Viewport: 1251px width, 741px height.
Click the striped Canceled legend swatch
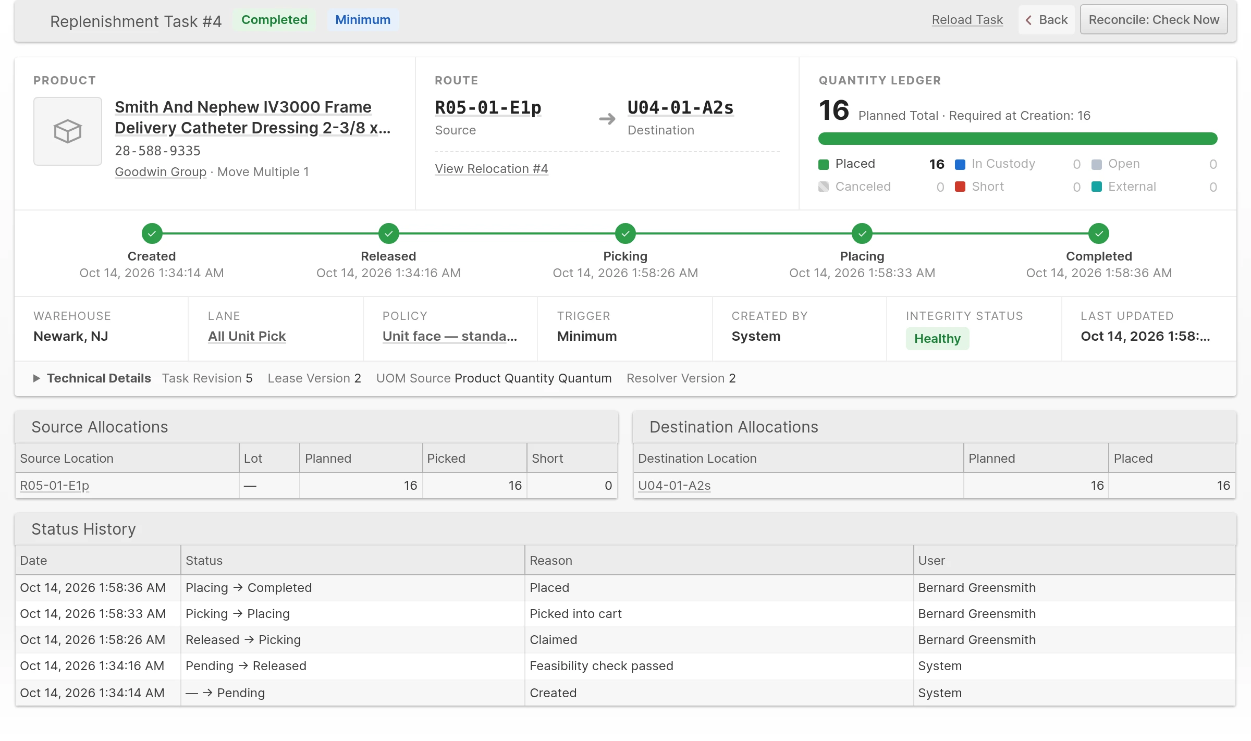click(x=824, y=187)
